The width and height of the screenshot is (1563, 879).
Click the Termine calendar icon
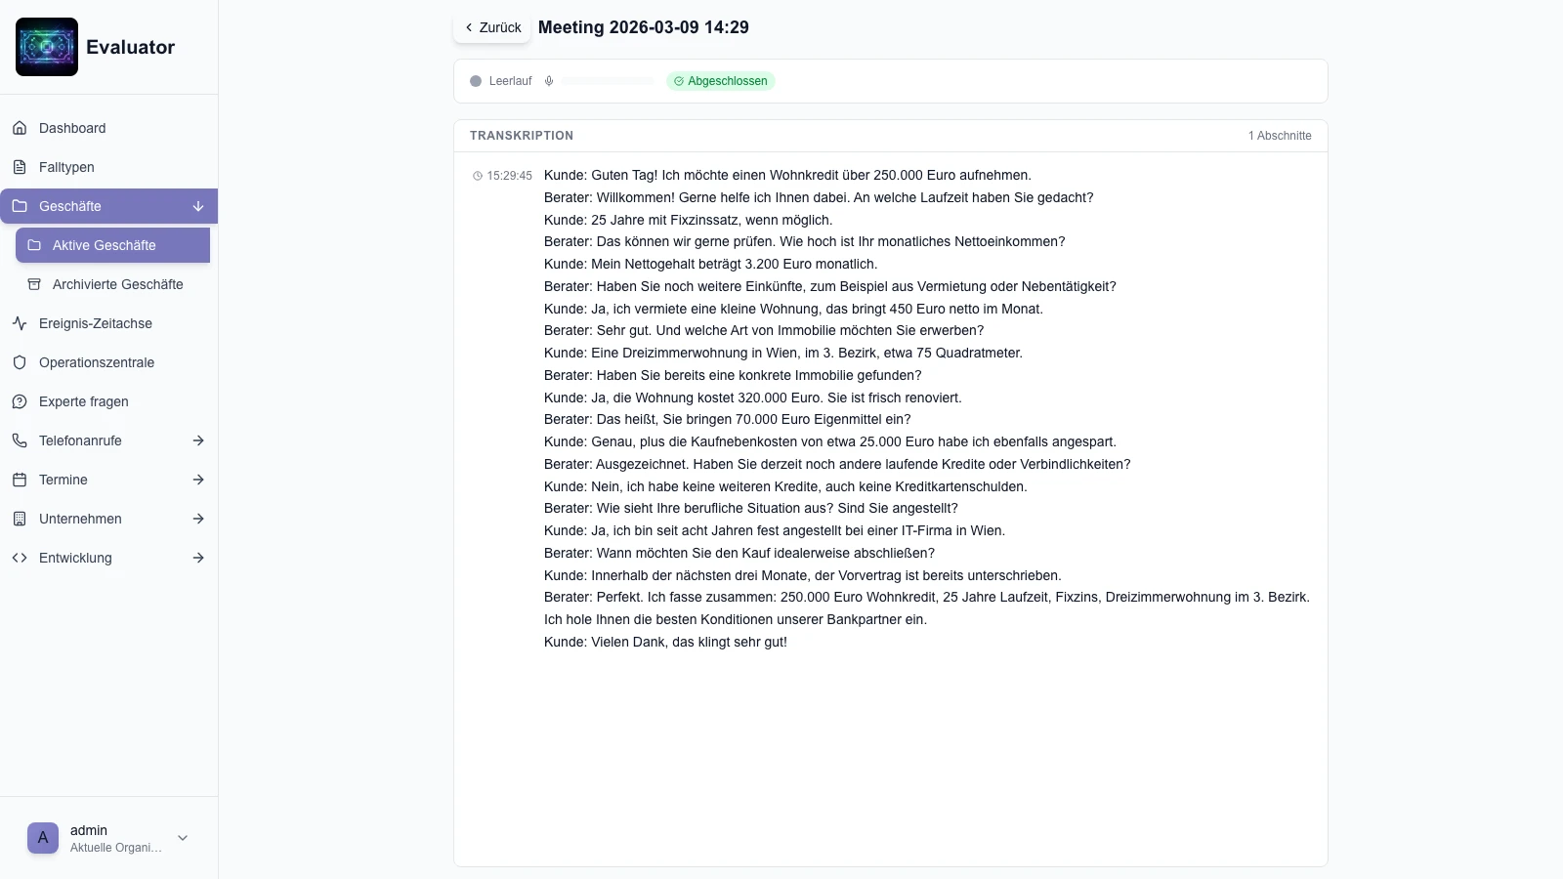pyautogui.click(x=20, y=480)
